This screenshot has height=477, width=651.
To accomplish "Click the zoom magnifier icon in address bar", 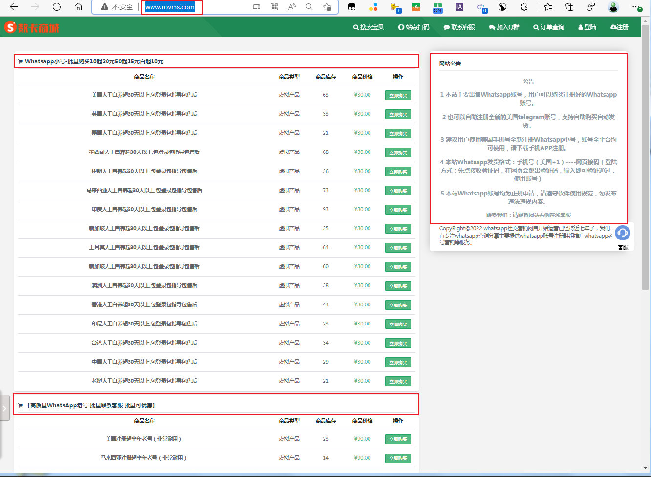I will tap(309, 7).
